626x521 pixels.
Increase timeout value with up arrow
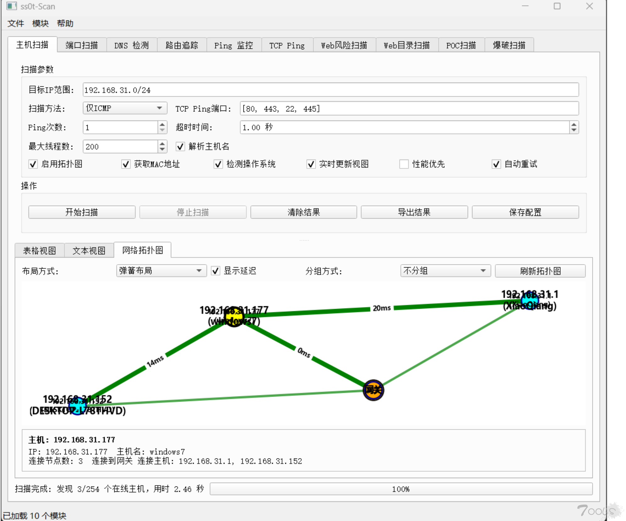[x=574, y=125]
